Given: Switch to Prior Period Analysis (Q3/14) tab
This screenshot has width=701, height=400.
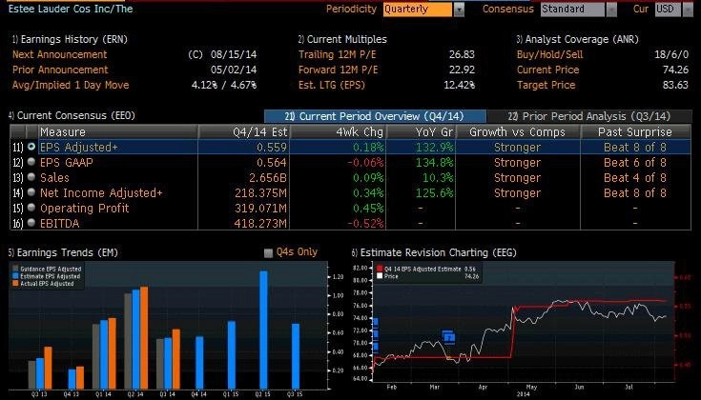Looking at the screenshot, I should point(589,116).
